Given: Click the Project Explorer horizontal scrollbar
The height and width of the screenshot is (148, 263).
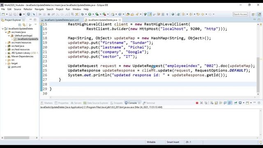Looking at the screenshot, I should pyautogui.click(x=16, y=138).
